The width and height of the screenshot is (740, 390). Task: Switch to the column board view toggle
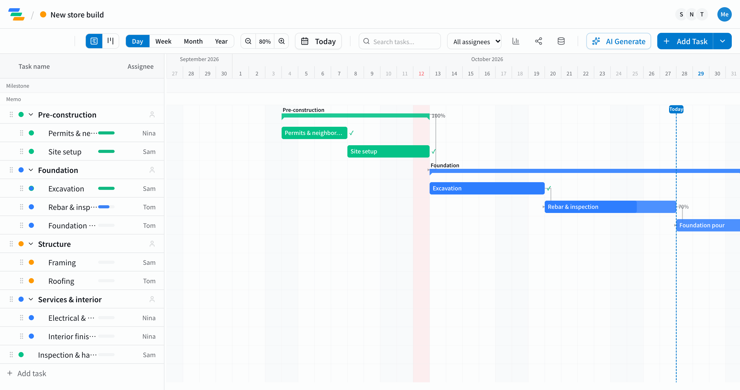[x=110, y=41]
